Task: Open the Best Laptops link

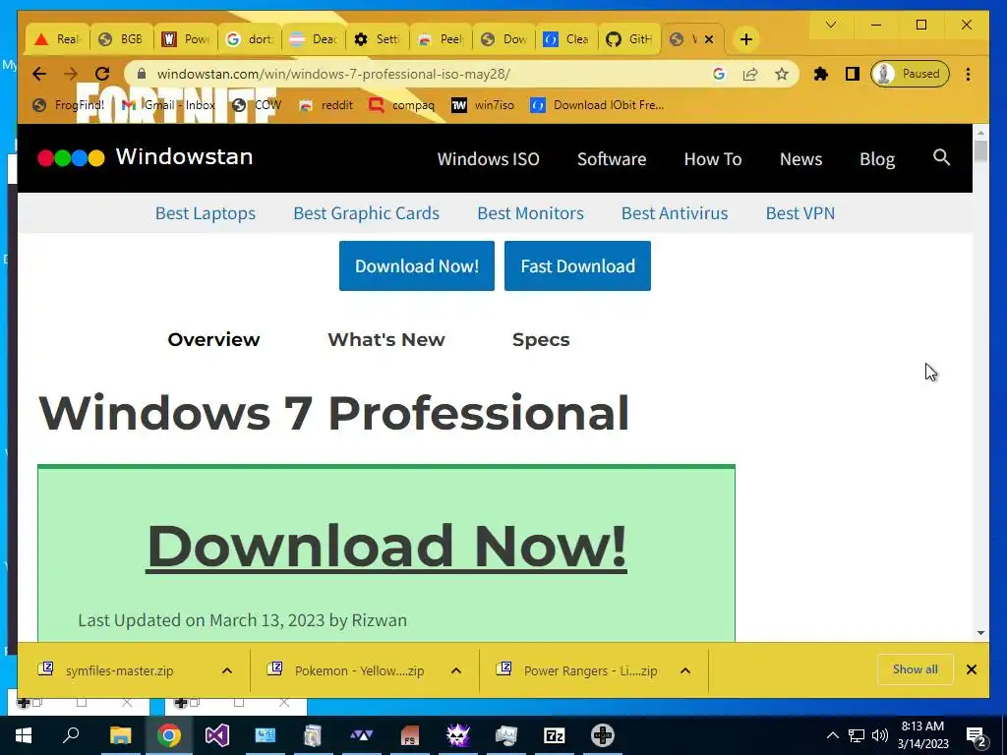Action: [x=206, y=213]
